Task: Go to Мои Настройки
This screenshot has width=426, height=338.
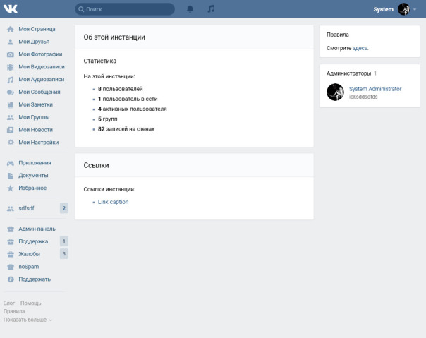Action: pyautogui.click(x=39, y=143)
